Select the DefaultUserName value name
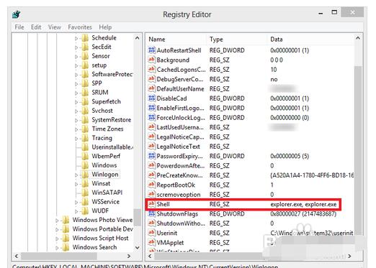Viewport: 376px width, 268px height. click(x=180, y=89)
